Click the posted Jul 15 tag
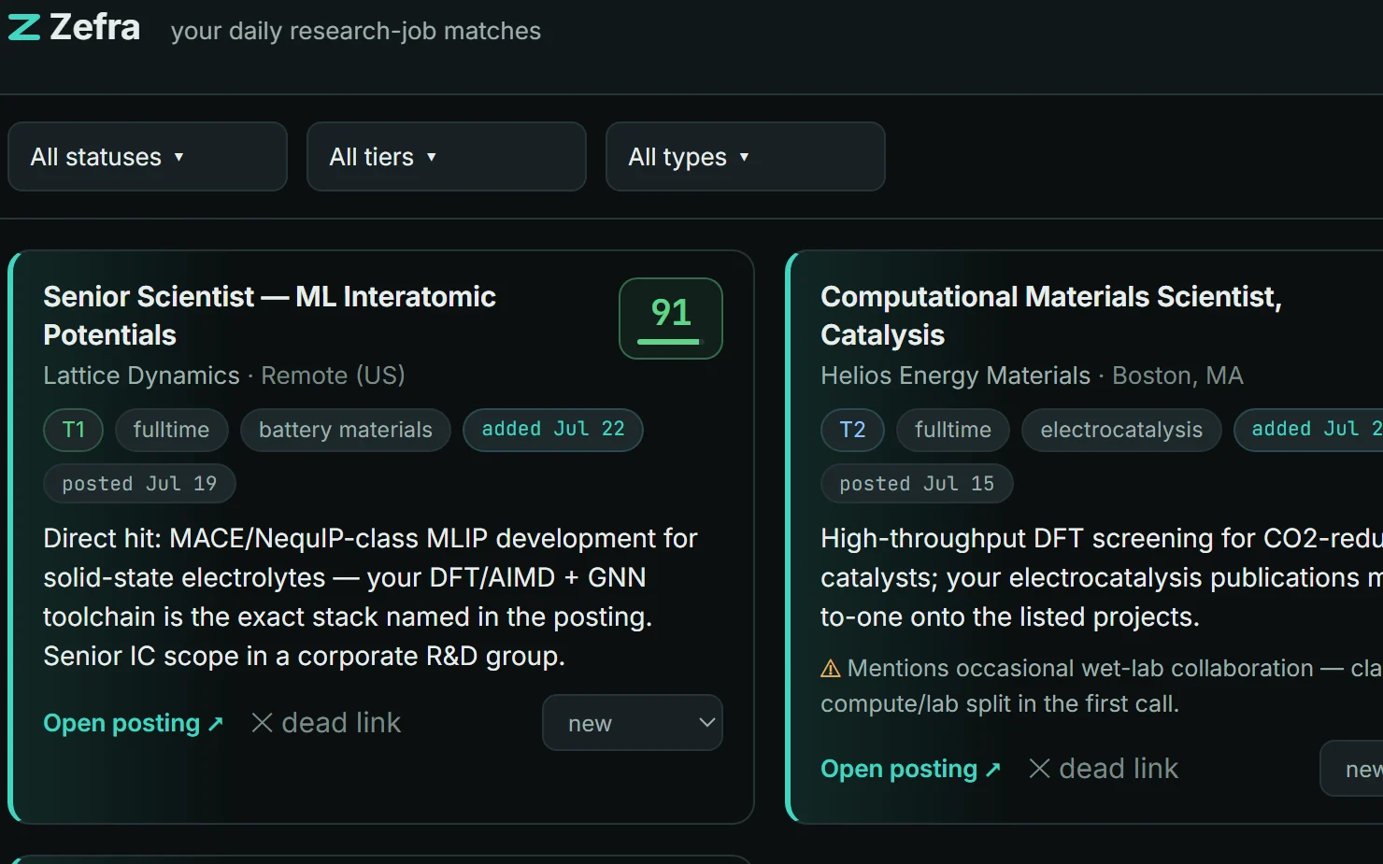1383x864 pixels. 917,484
